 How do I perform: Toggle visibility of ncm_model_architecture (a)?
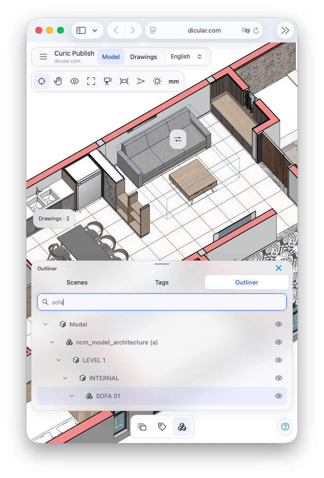[279, 343]
